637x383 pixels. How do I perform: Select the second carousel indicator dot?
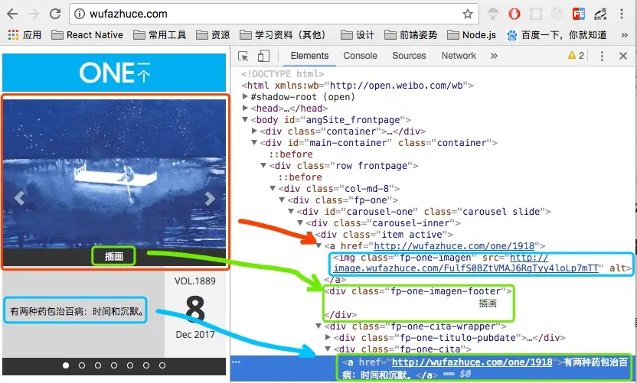point(82,365)
